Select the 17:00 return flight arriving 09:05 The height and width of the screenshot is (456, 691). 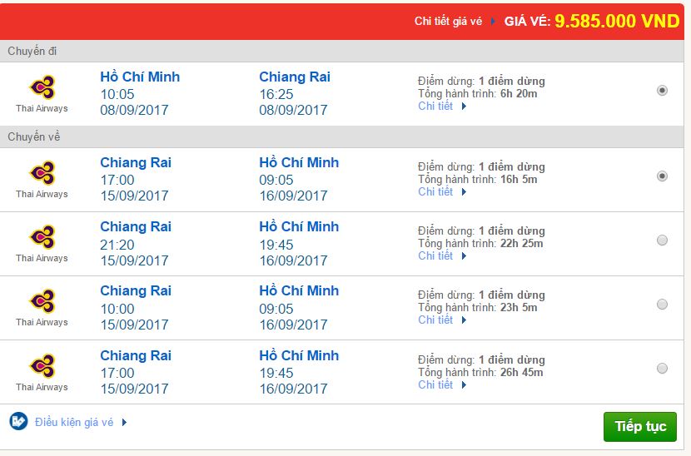click(x=662, y=176)
